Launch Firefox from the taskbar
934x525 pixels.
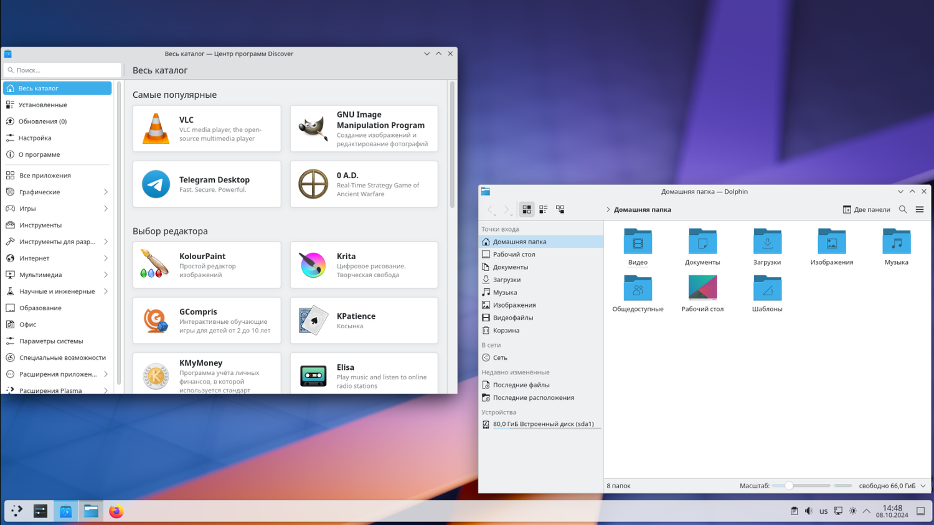click(x=116, y=511)
